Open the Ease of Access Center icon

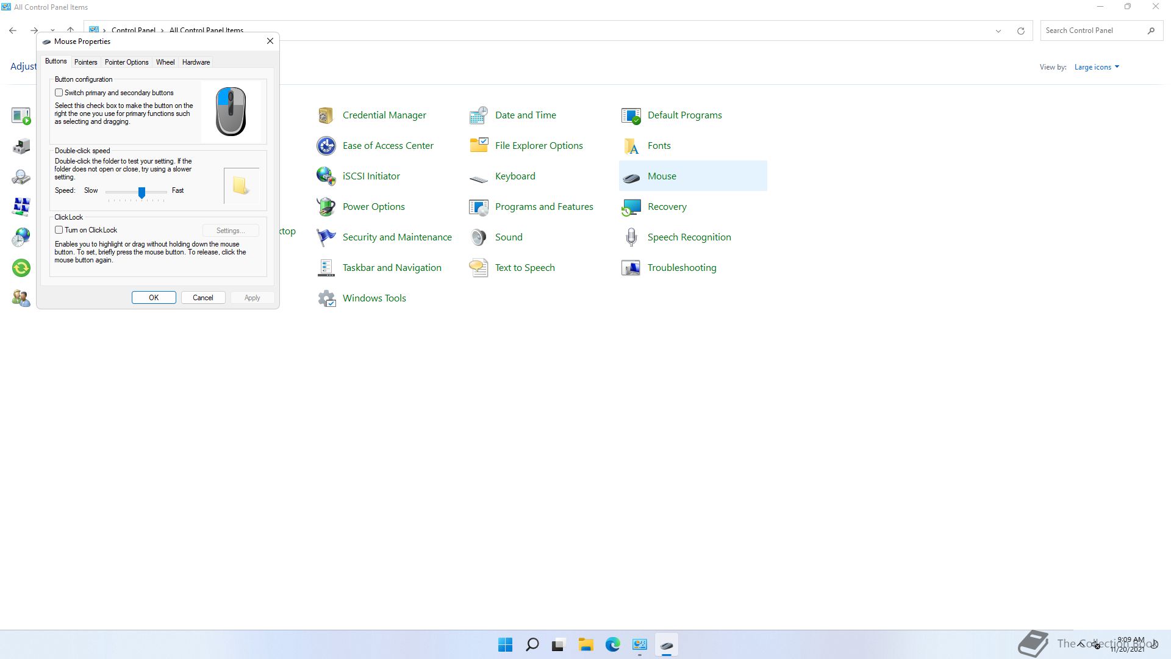[326, 146]
